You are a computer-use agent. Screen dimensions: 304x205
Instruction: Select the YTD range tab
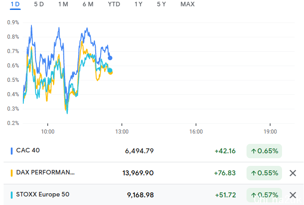click(x=114, y=4)
